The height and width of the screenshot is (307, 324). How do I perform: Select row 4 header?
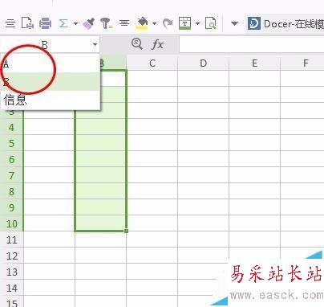pyautogui.click(x=11, y=127)
